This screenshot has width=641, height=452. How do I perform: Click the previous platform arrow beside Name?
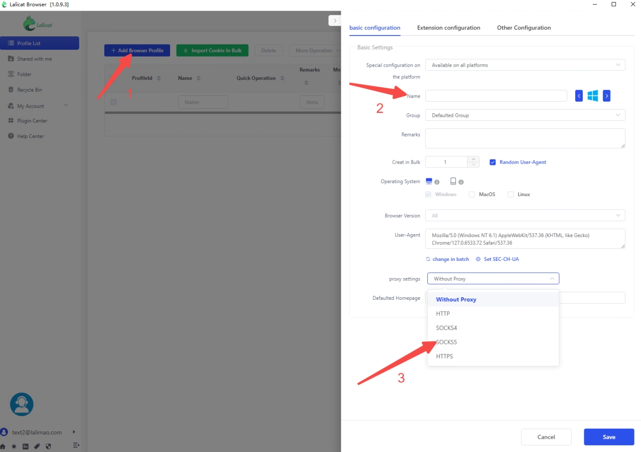(579, 96)
